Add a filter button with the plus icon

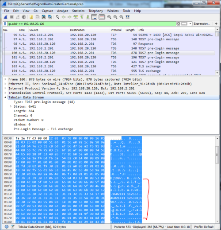[x=216, y=23]
